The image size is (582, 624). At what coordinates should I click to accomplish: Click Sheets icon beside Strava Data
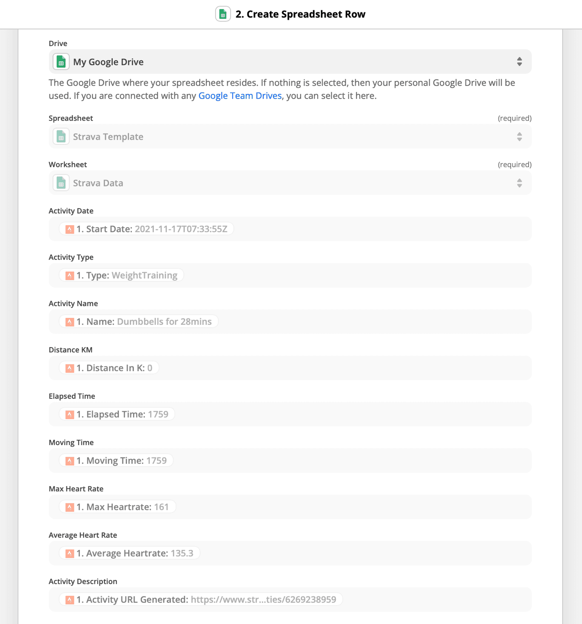(x=61, y=183)
